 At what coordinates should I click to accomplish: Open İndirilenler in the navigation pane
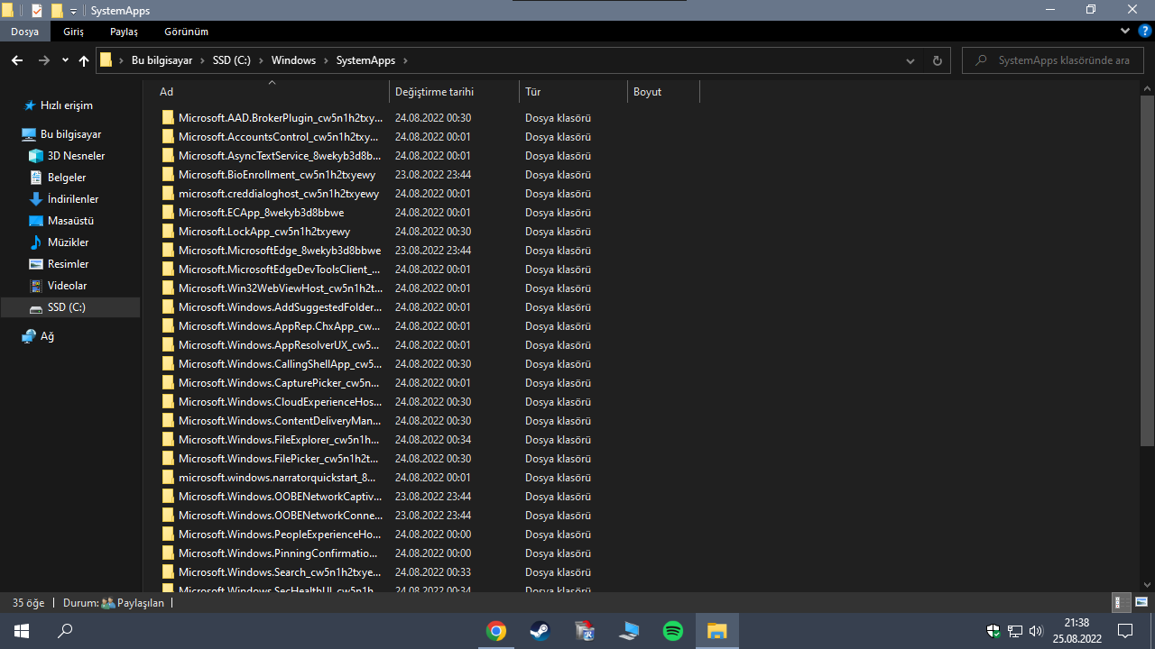click(x=73, y=199)
